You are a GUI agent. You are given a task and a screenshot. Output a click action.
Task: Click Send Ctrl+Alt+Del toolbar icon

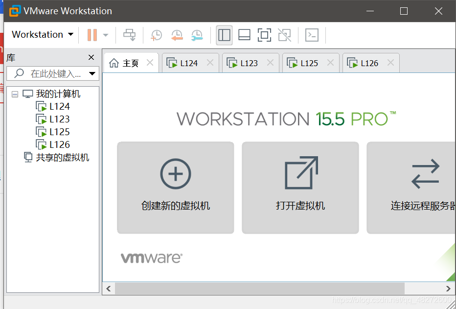pyautogui.click(x=130, y=35)
